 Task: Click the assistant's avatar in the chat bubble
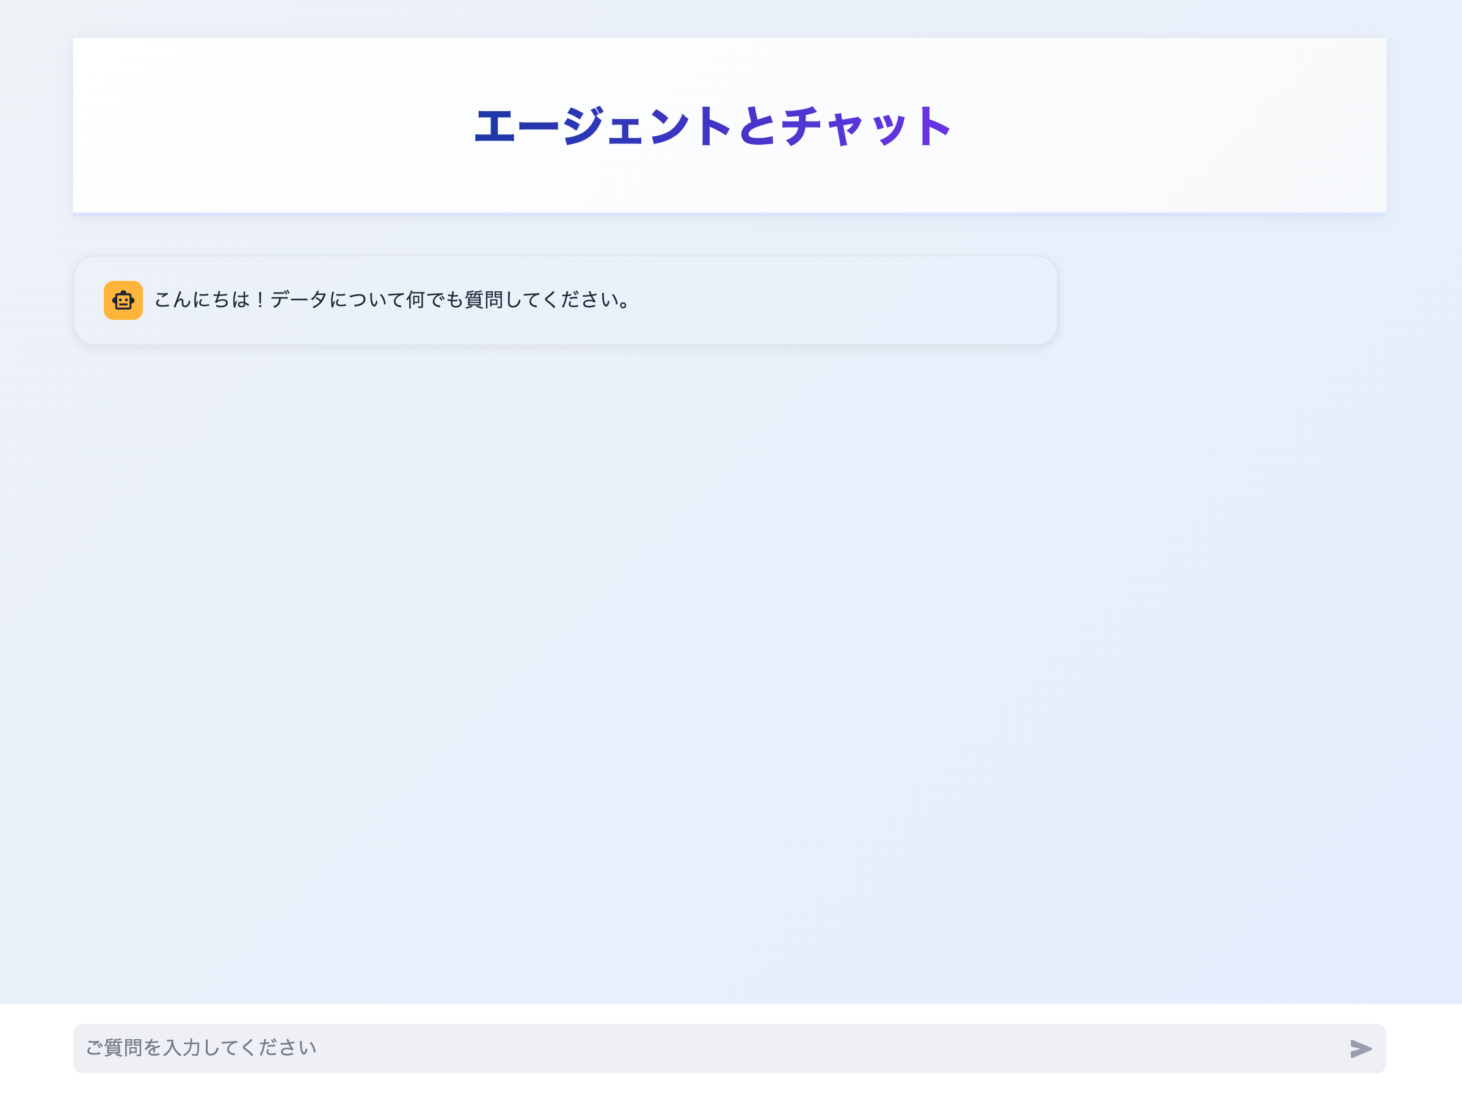coord(123,300)
